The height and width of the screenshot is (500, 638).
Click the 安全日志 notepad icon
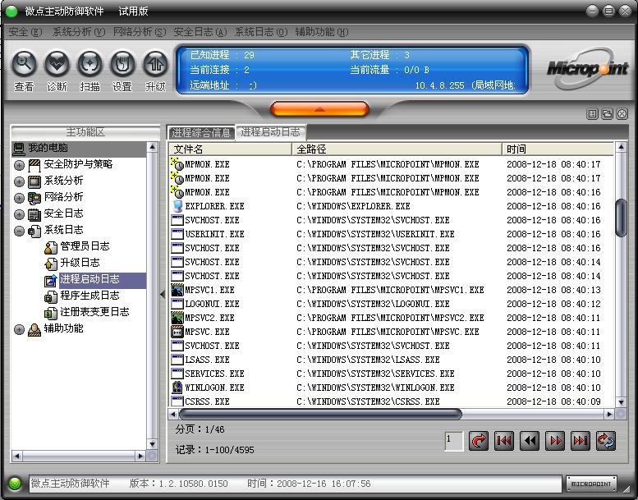[x=34, y=214]
